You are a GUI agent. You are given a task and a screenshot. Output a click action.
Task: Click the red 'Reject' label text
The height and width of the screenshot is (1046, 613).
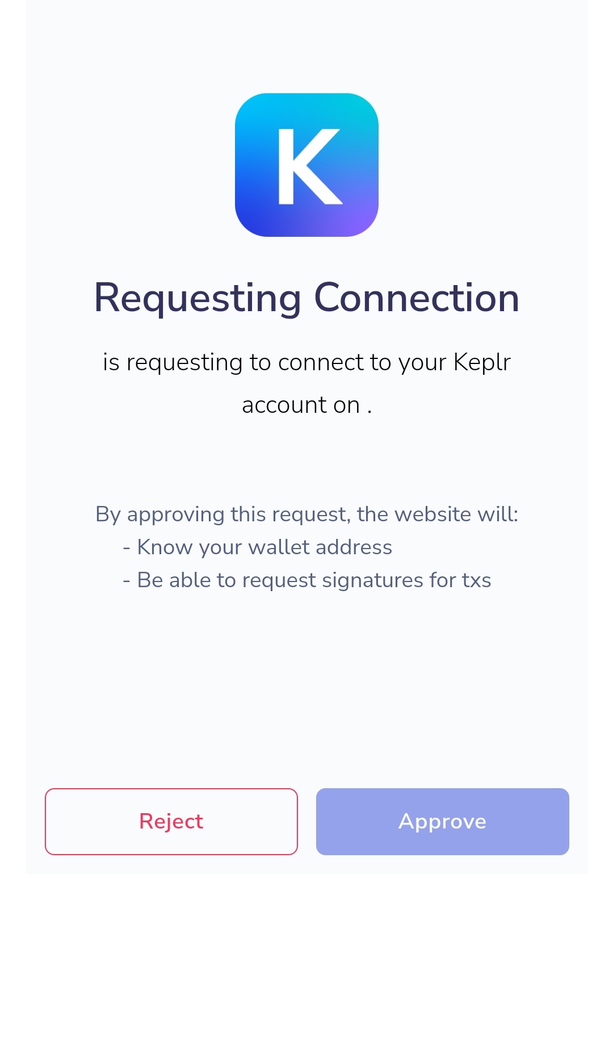(x=171, y=822)
